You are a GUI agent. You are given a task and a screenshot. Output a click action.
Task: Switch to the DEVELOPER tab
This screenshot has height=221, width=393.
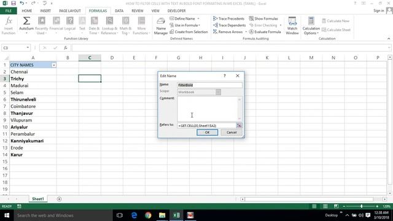coord(176,11)
